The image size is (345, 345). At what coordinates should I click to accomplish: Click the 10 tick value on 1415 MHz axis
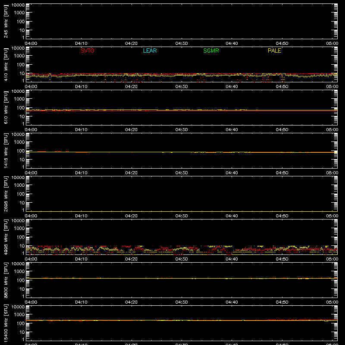[22, 160]
